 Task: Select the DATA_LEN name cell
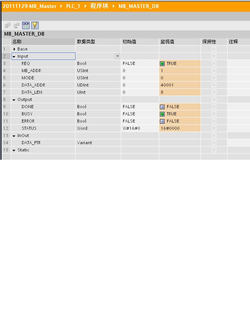tap(43, 92)
